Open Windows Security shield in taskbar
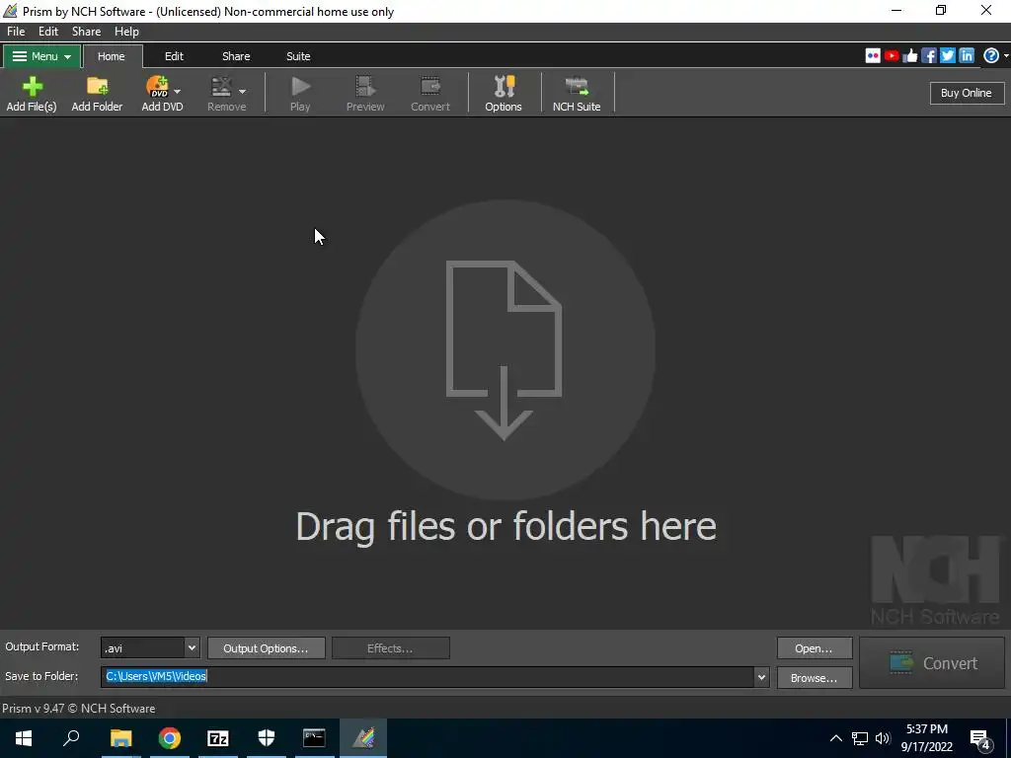 click(x=267, y=738)
